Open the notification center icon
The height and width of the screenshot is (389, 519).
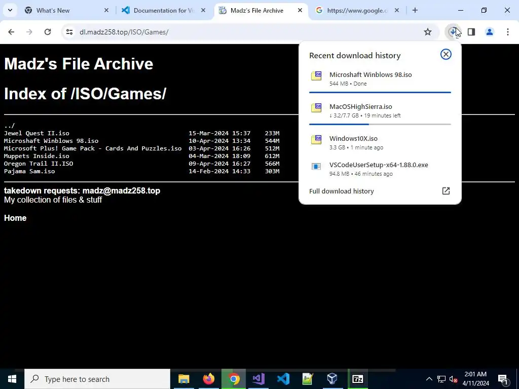coord(503,379)
